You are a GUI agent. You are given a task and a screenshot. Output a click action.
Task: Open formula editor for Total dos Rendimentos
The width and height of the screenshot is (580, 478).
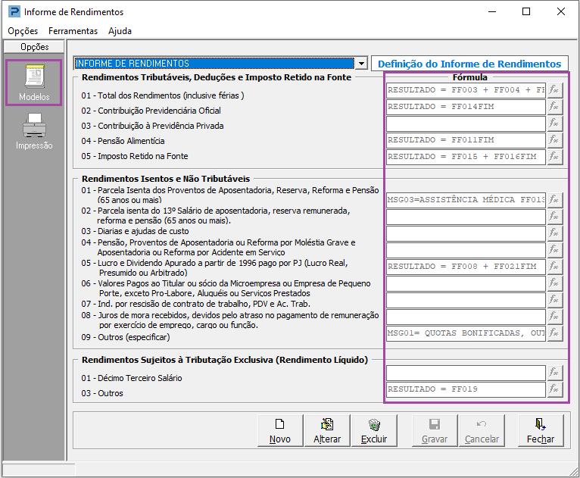(555, 90)
